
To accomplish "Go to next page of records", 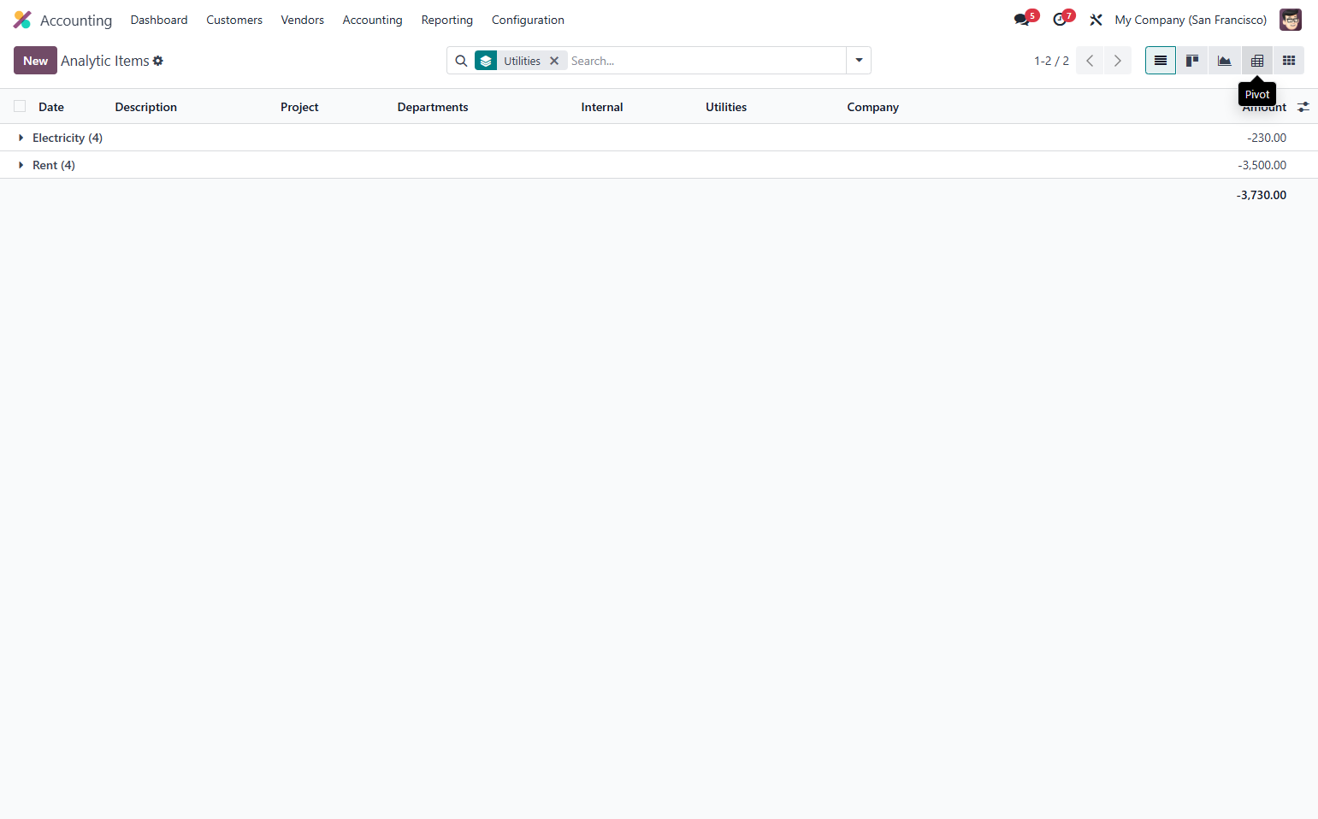I will [x=1118, y=61].
